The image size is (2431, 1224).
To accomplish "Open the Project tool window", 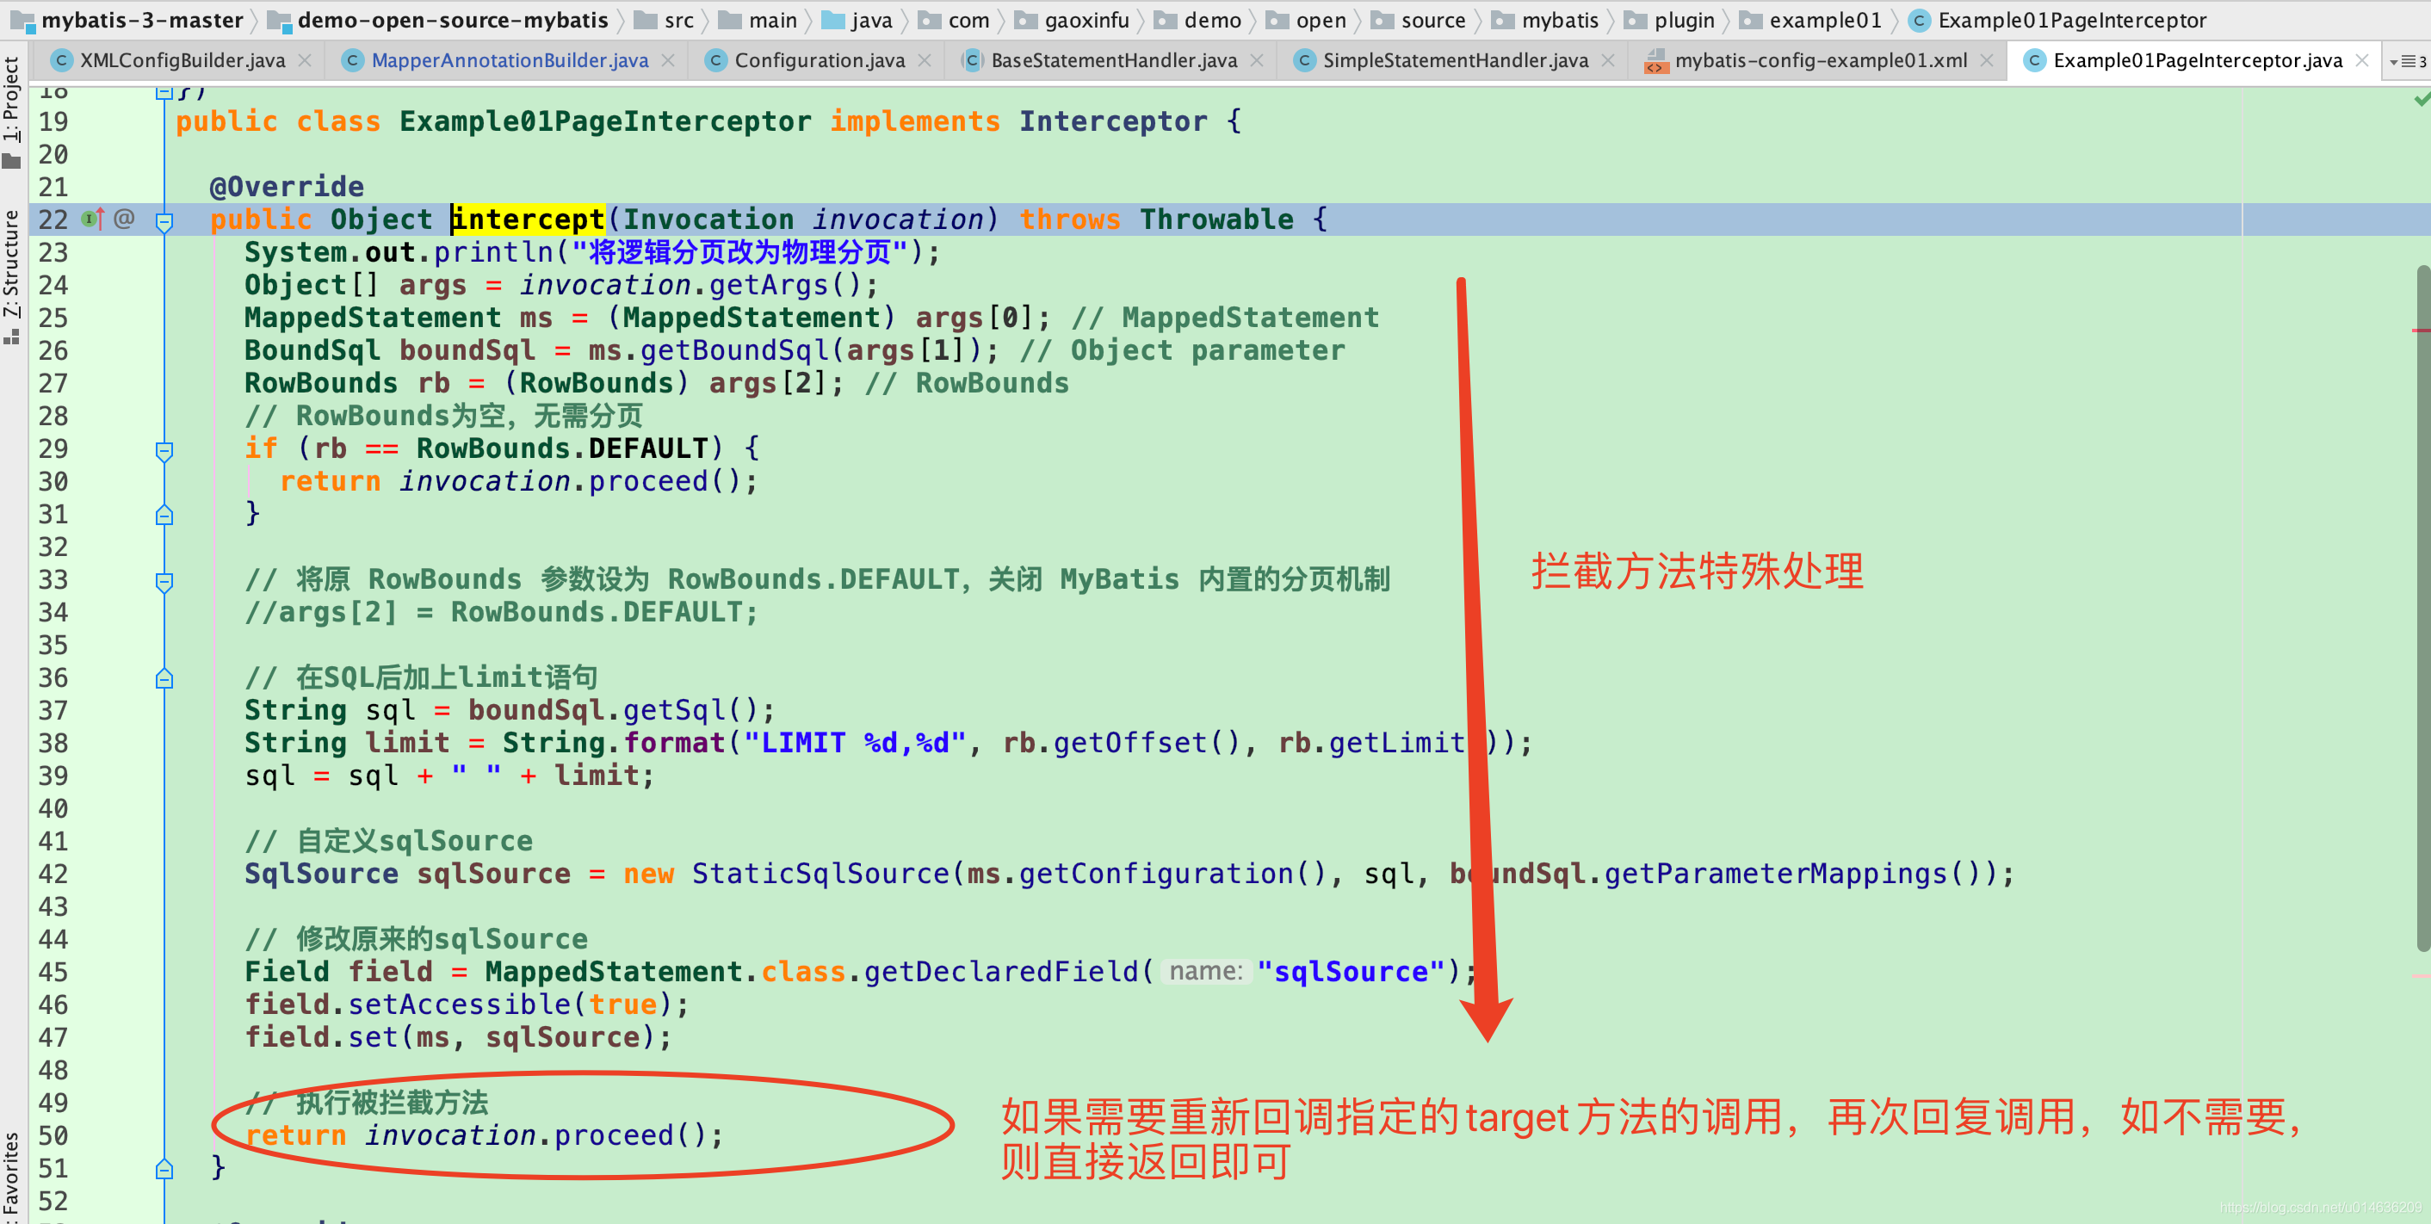I will [11, 111].
